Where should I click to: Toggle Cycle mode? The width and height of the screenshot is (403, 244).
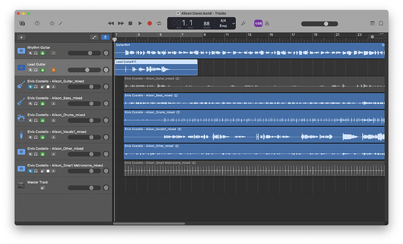point(159,23)
